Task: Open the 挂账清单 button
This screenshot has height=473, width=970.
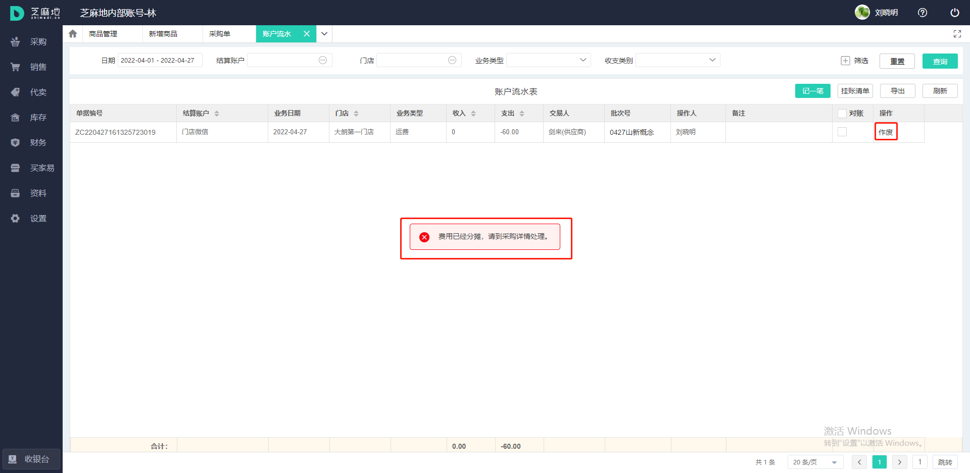Action: point(855,91)
